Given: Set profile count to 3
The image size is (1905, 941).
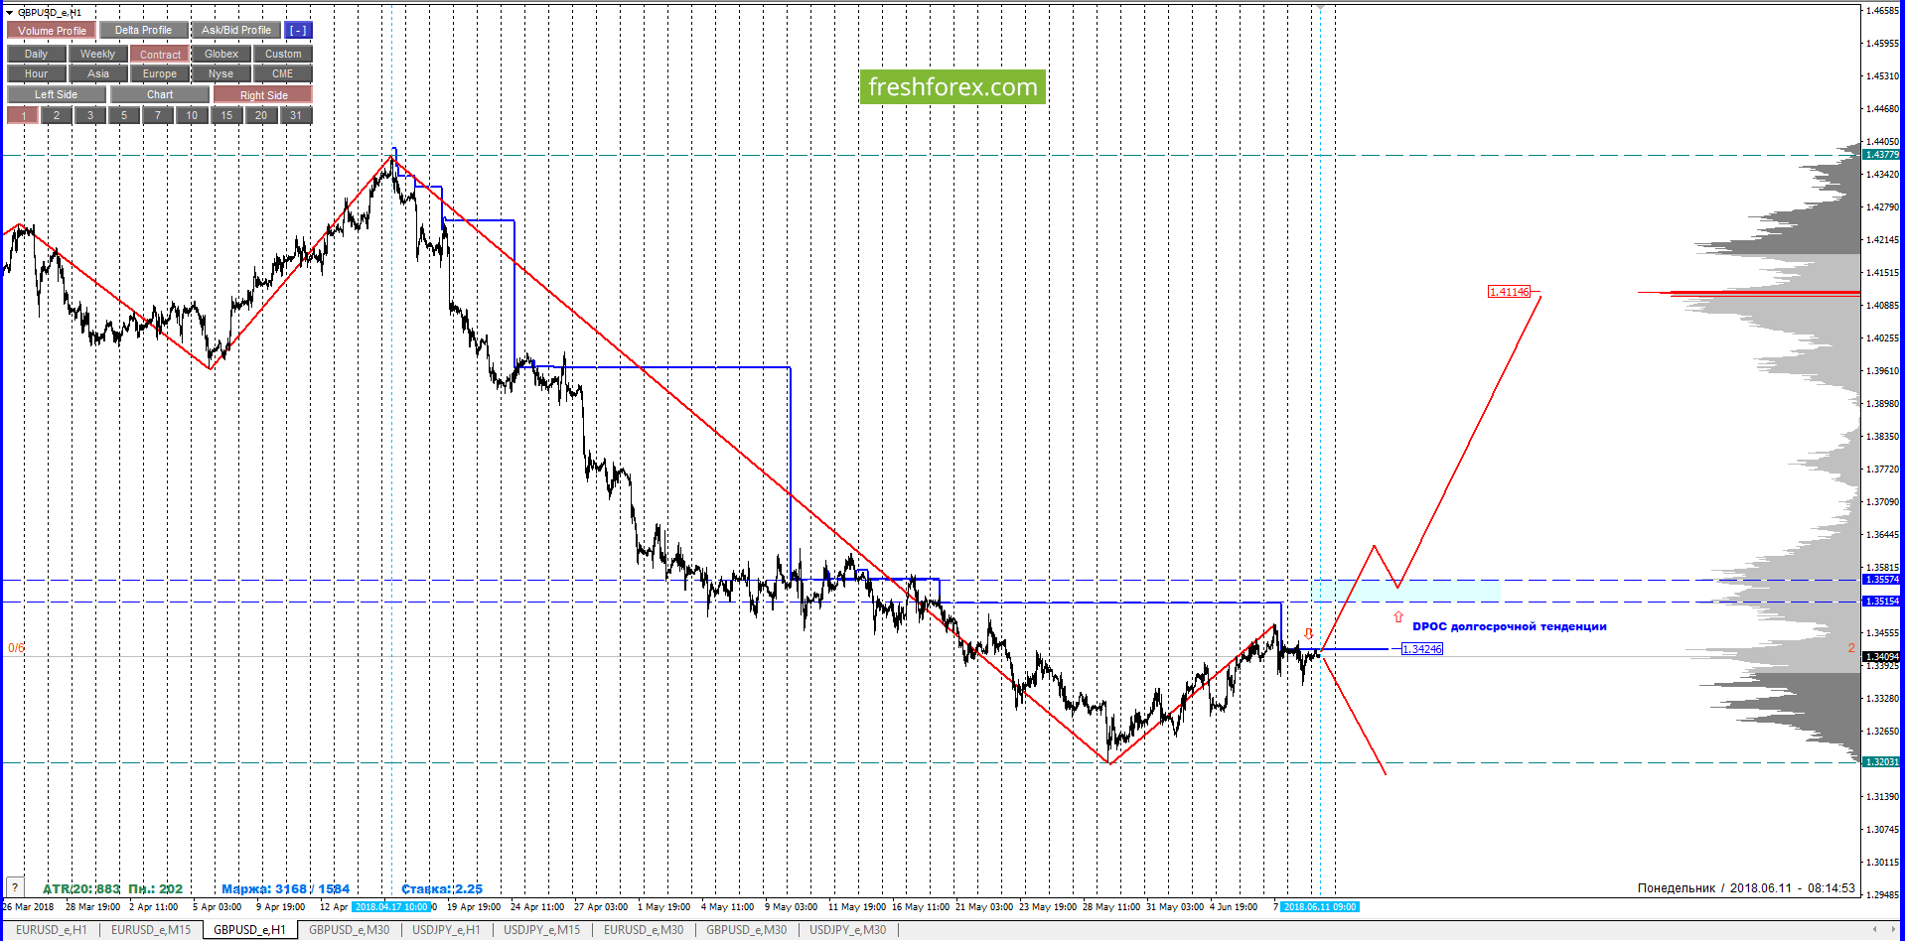Looking at the screenshot, I should [90, 116].
